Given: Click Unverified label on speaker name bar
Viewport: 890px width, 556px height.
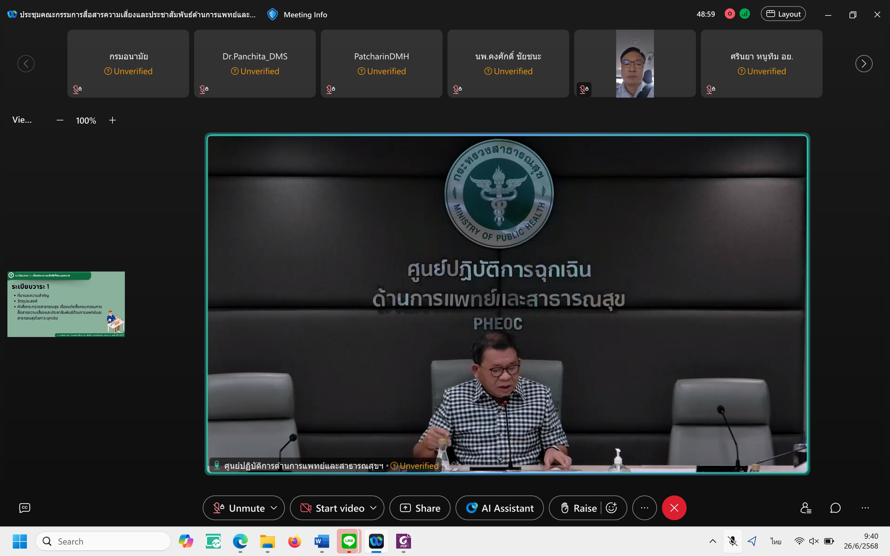Looking at the screenshot, I should click(x=414, y=465).
